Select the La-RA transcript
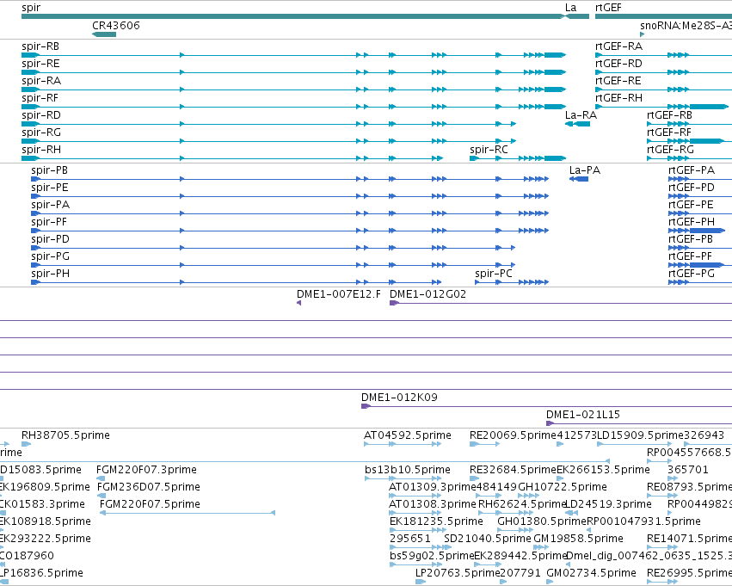 click(577, 124)
